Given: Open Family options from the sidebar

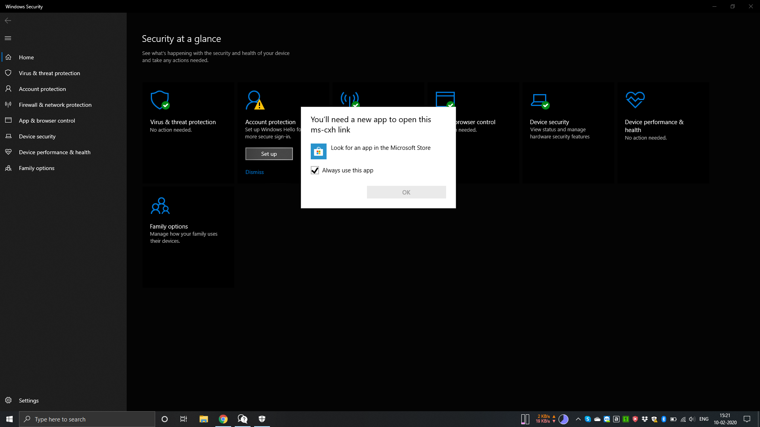Looking at the screenshot, I should click(36, 168).
